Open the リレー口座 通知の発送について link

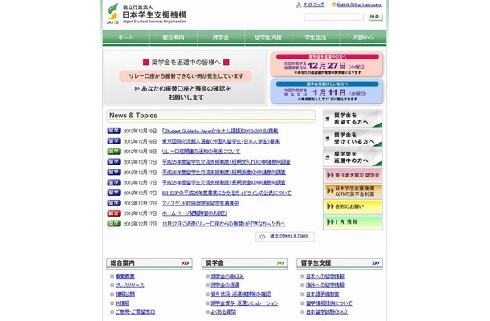click(201, 152)
